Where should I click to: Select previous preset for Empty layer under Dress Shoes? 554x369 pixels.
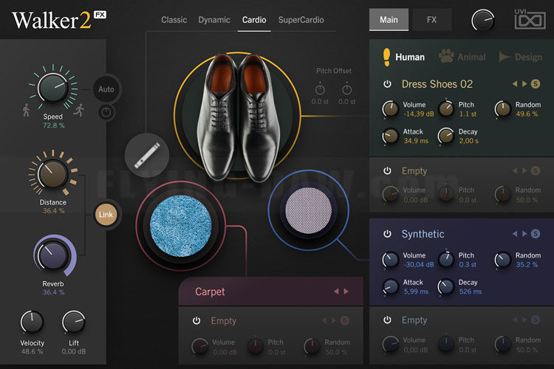(515, 171)
